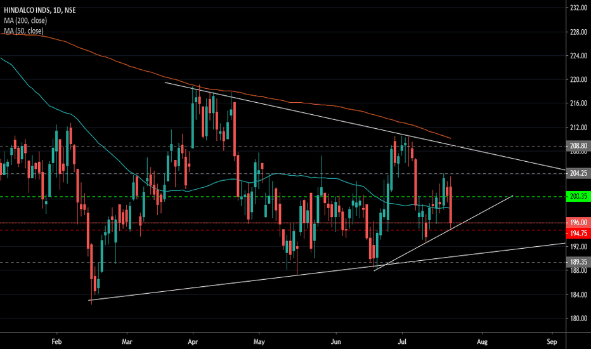Select the short steep white trendline from June low

click(443, 233)
